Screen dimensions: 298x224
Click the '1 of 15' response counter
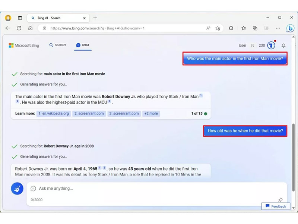[x=197, y=113]
